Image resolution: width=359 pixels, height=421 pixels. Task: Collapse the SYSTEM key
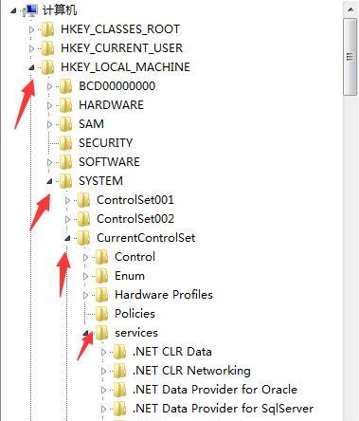[49, 181]
